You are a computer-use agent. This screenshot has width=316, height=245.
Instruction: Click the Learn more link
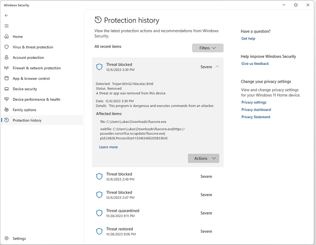pos(108,147)
